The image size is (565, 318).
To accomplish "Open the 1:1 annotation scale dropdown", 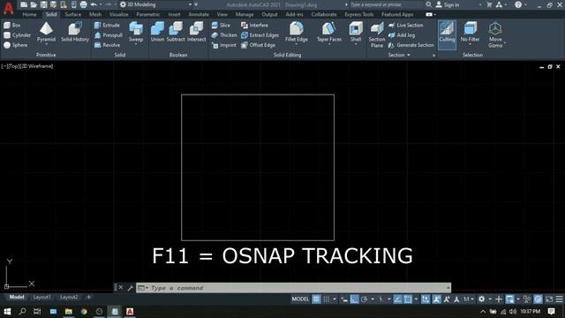I will [469, 299].
